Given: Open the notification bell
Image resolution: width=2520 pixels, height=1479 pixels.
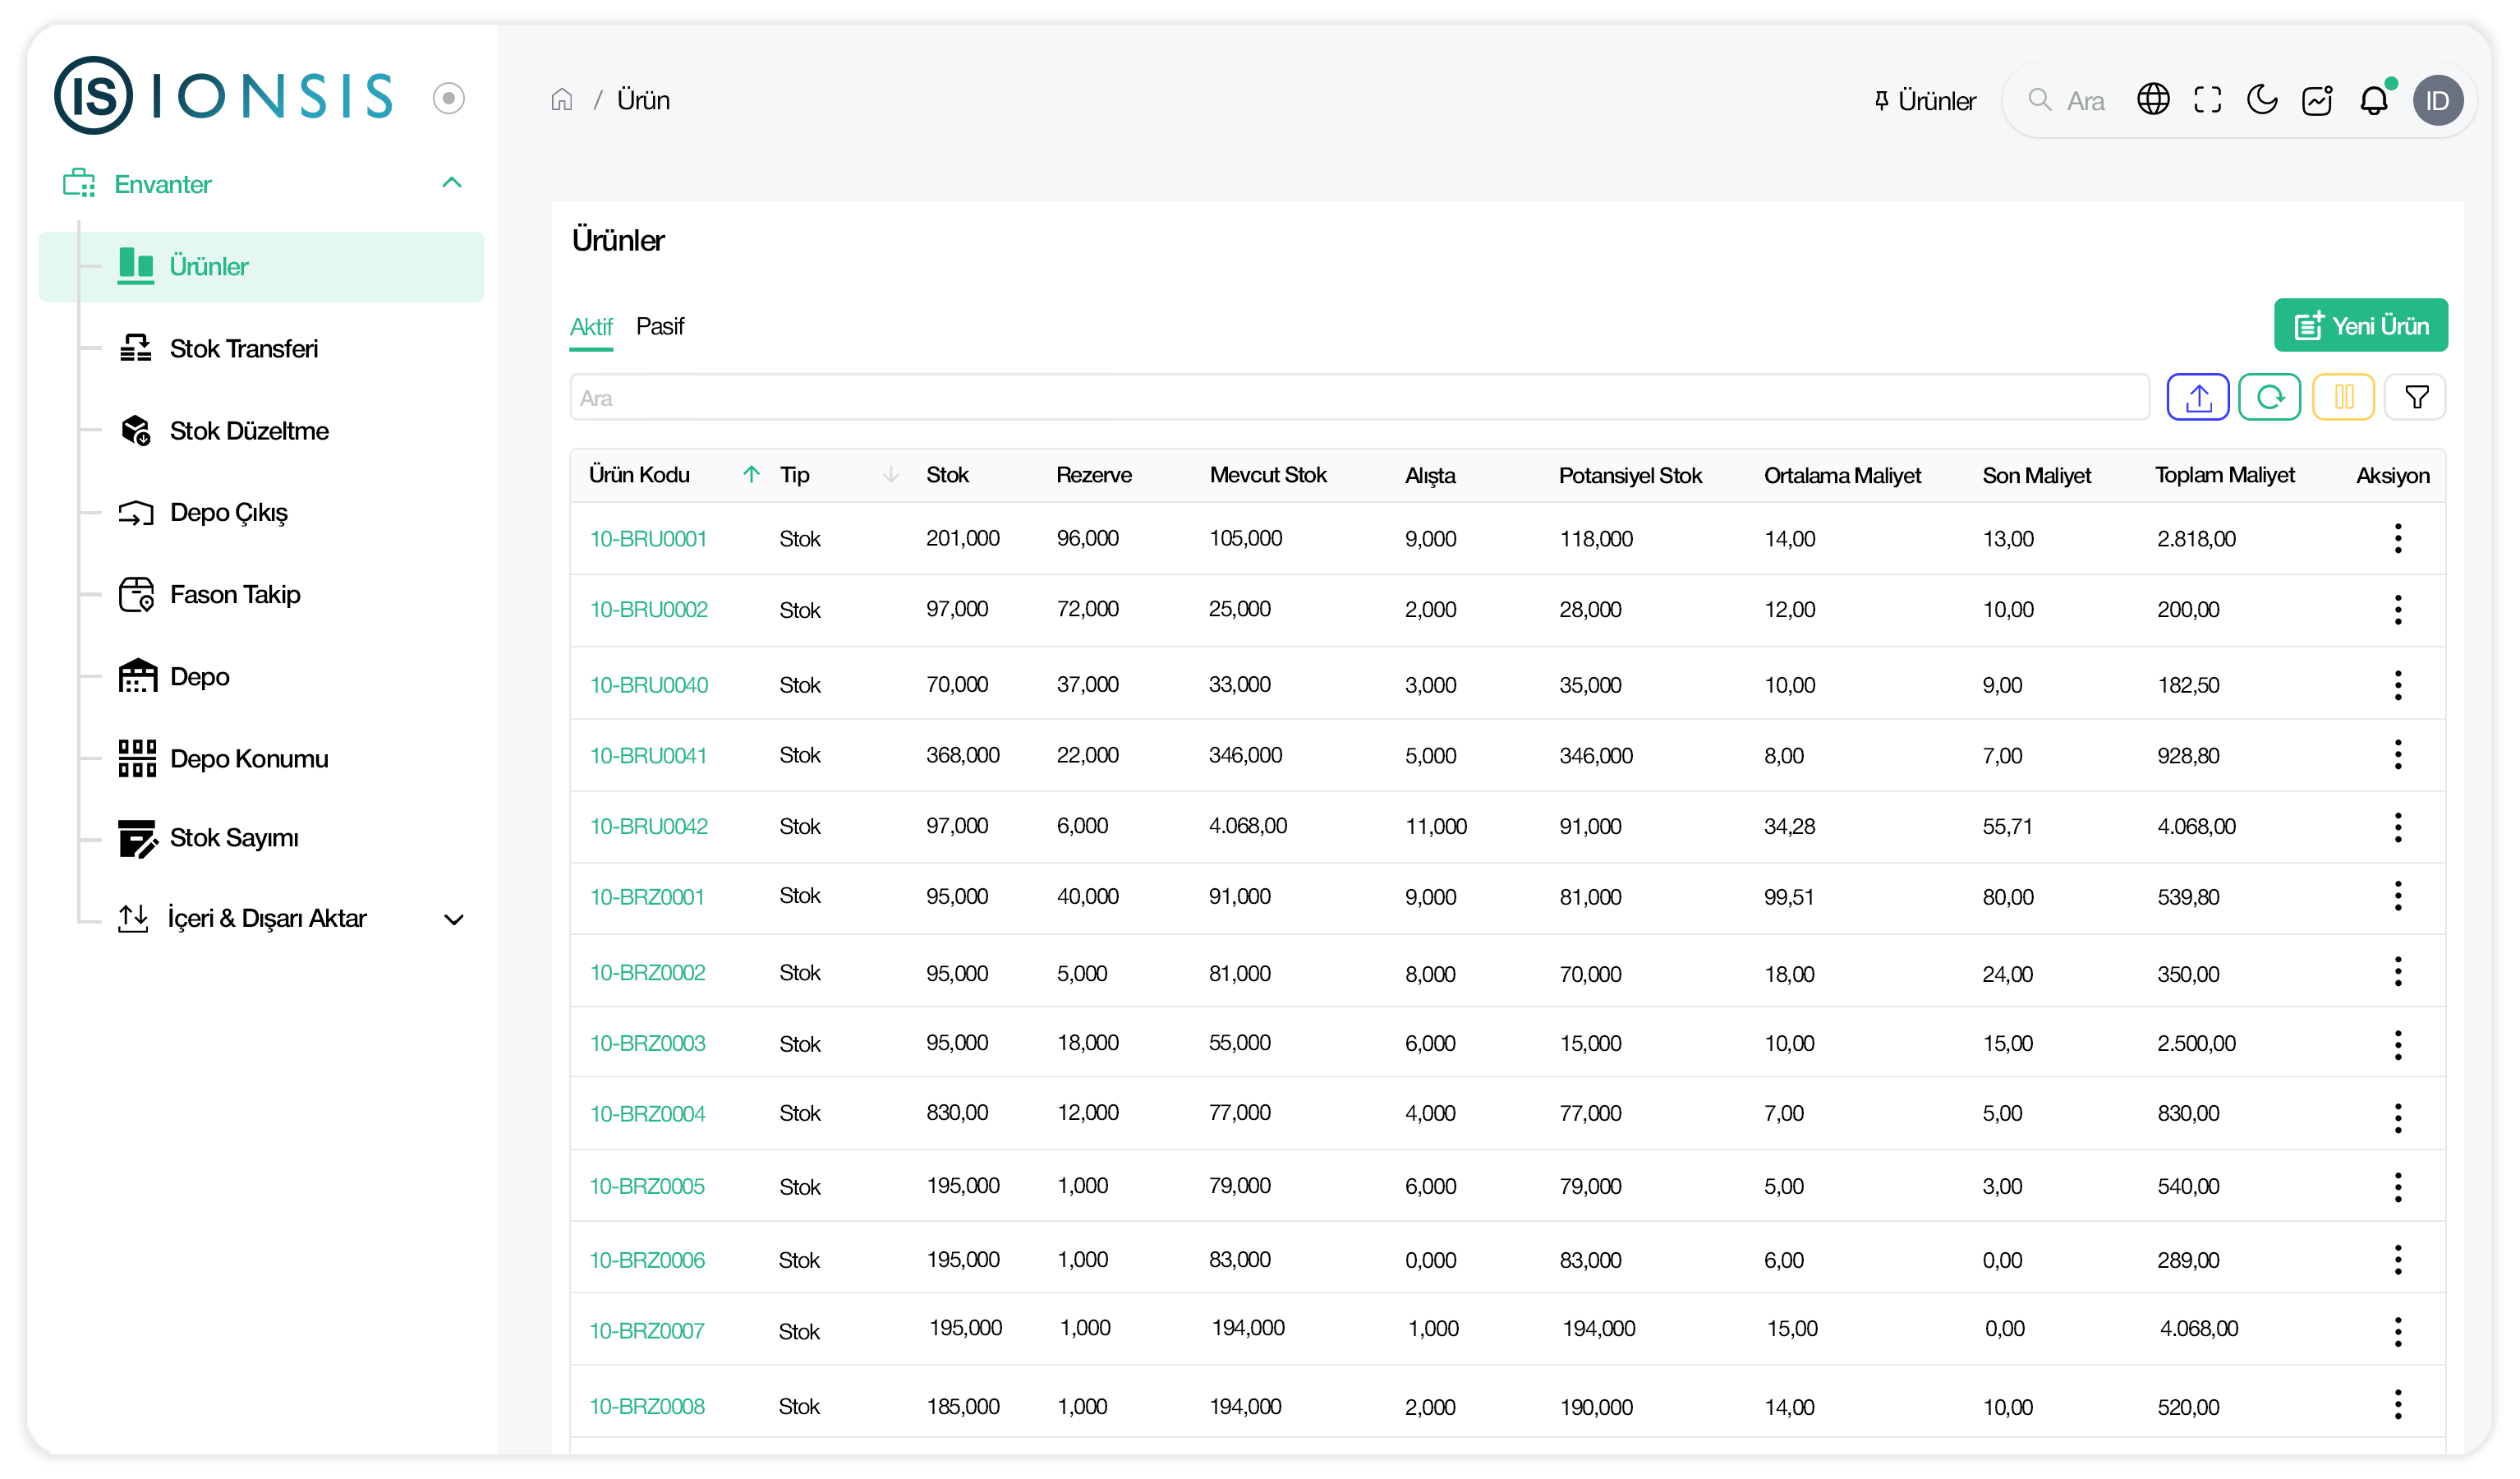Looking at the screenshot, I should click(2374, 100).
